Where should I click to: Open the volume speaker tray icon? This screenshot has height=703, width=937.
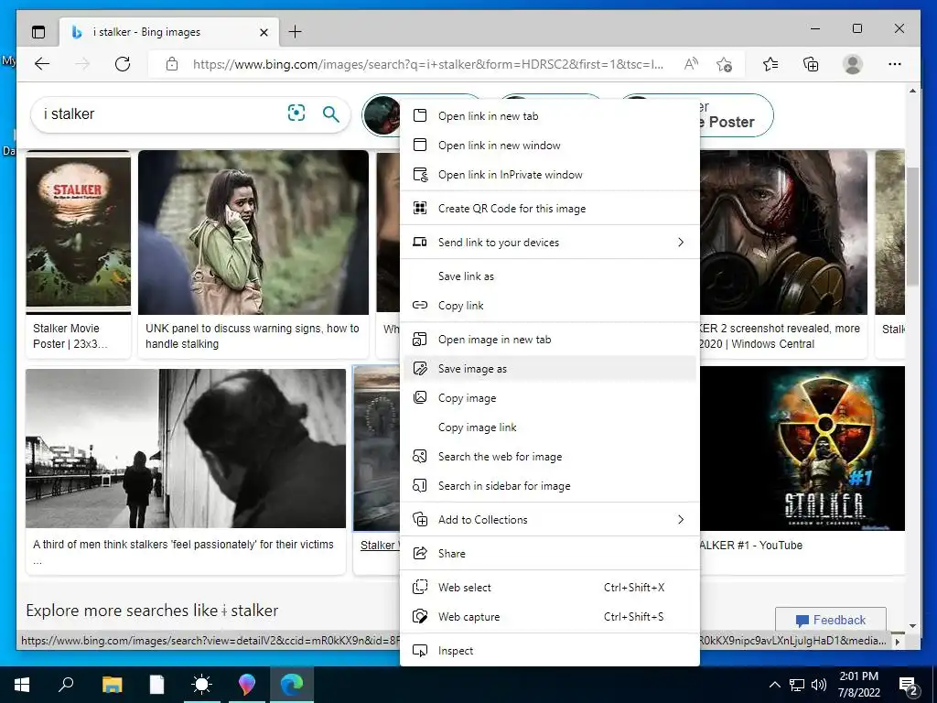819,685
